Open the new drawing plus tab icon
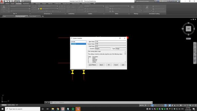The image size is (197, 111). coord(43,16)
